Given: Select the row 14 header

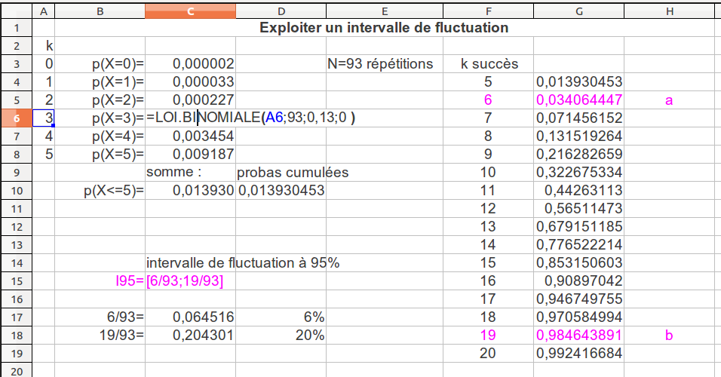Looking at the screenshot, I should (17, 262).
